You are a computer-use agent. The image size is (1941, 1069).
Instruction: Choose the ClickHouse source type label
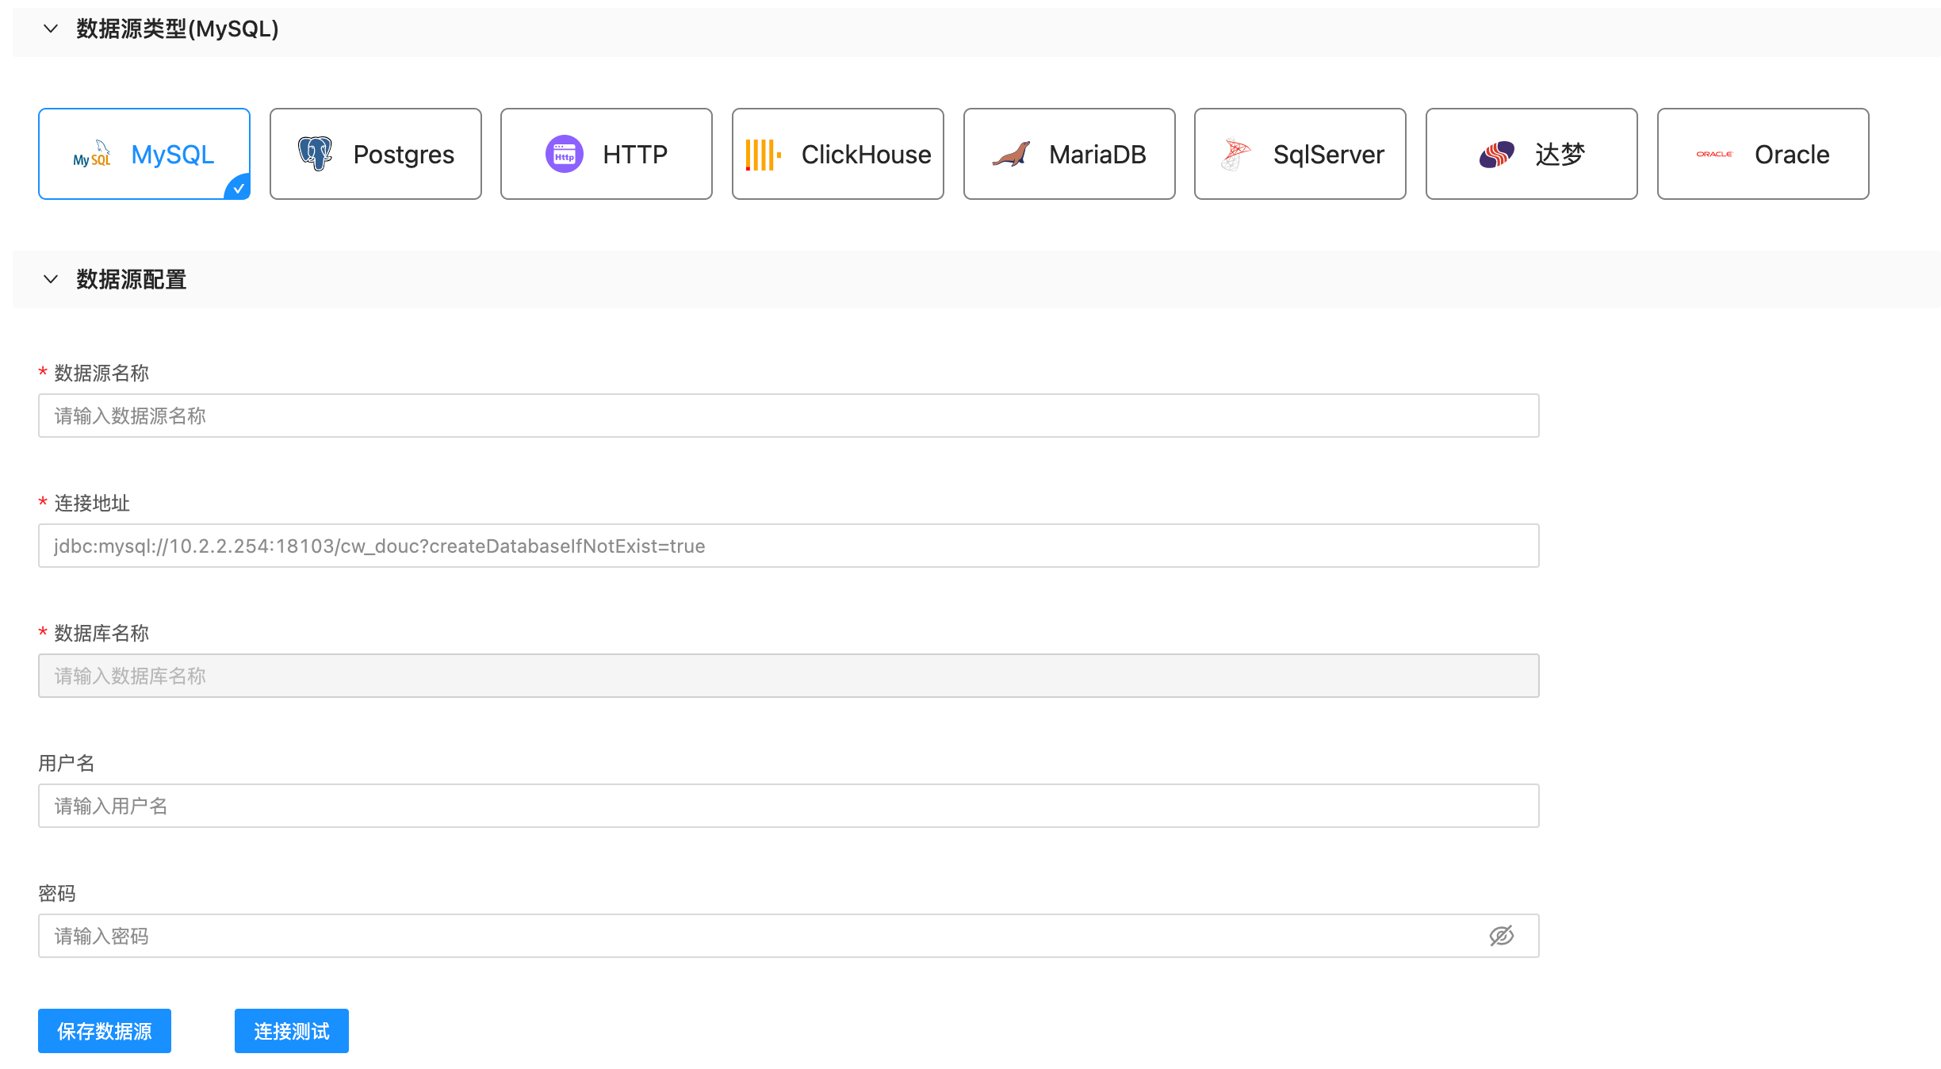866,154
